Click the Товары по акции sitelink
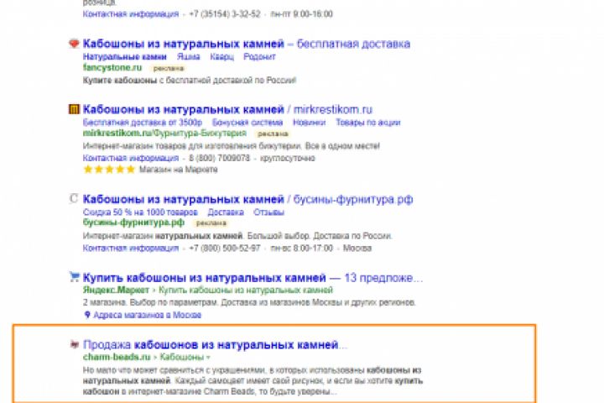 (368, 123)
